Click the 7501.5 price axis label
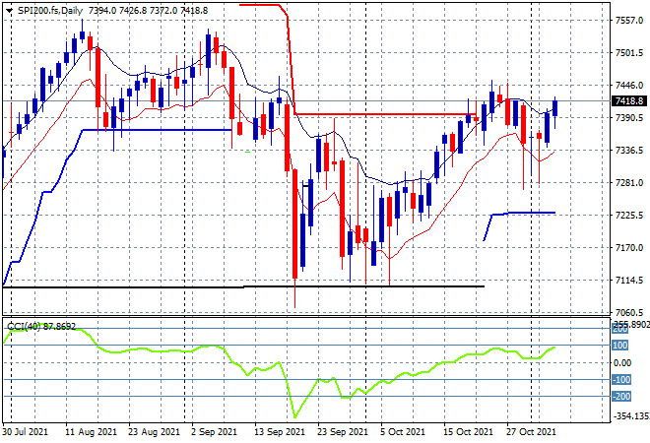This screenshot has height=443, width=650. pos(629,52)
